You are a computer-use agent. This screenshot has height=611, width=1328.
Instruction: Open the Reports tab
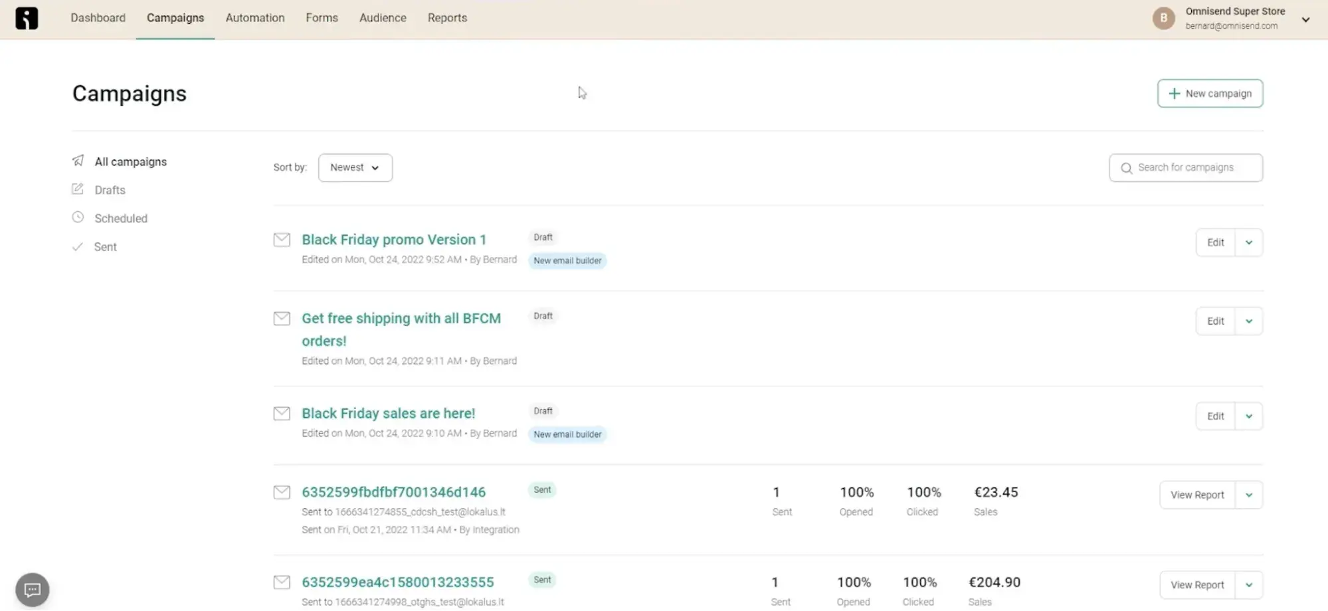click(x=447, y=18)
